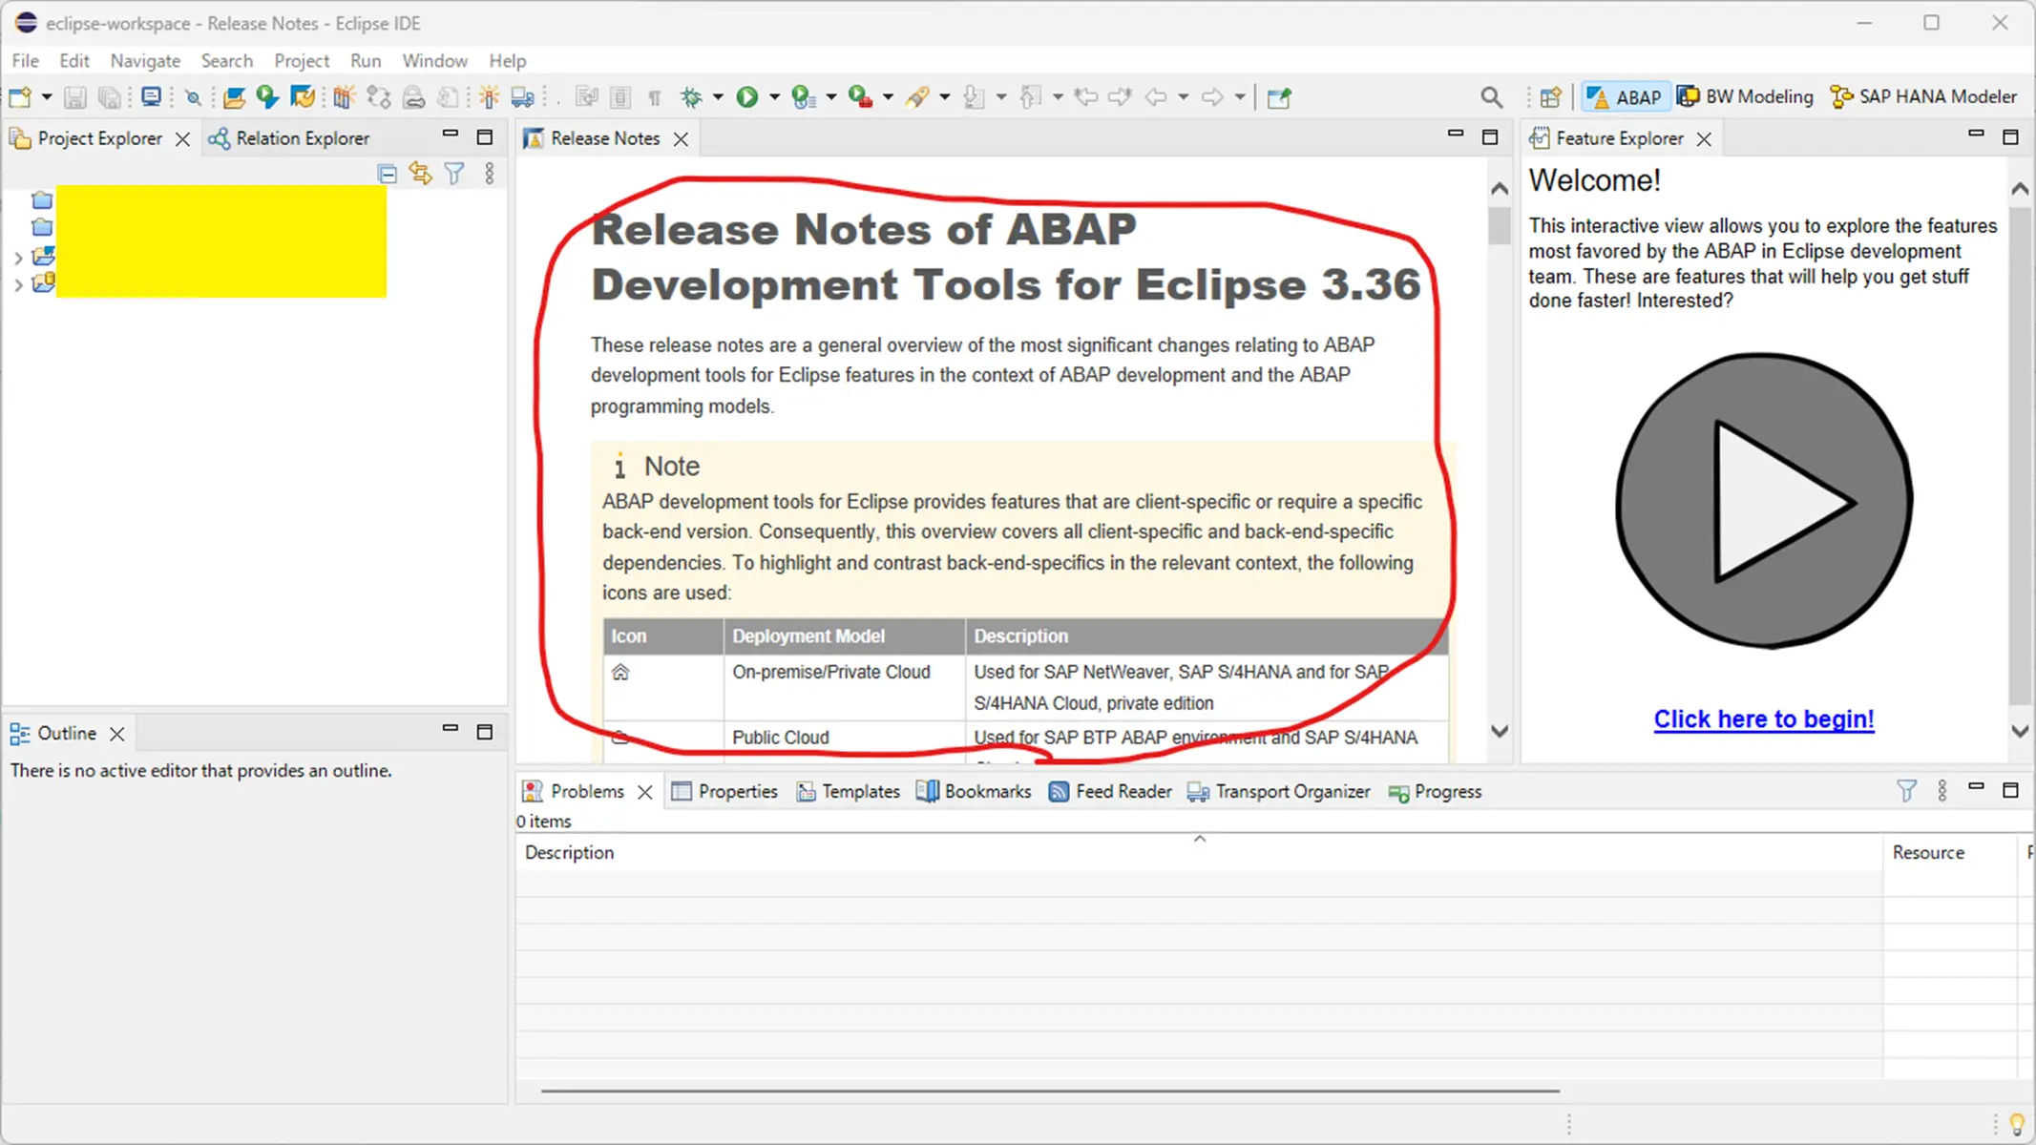Image resolution: width=2036 pixels, height=1145 pixels.
Task: Open the Back navigation history dropdown
Action: pos(1183,96)
